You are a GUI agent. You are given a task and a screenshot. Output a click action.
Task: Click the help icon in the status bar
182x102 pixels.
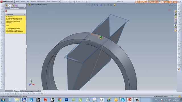172,96
